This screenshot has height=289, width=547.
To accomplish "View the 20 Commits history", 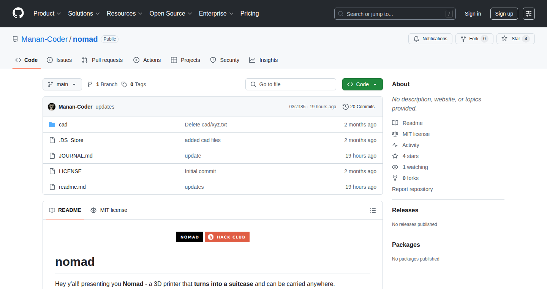I will click(359, 107).
